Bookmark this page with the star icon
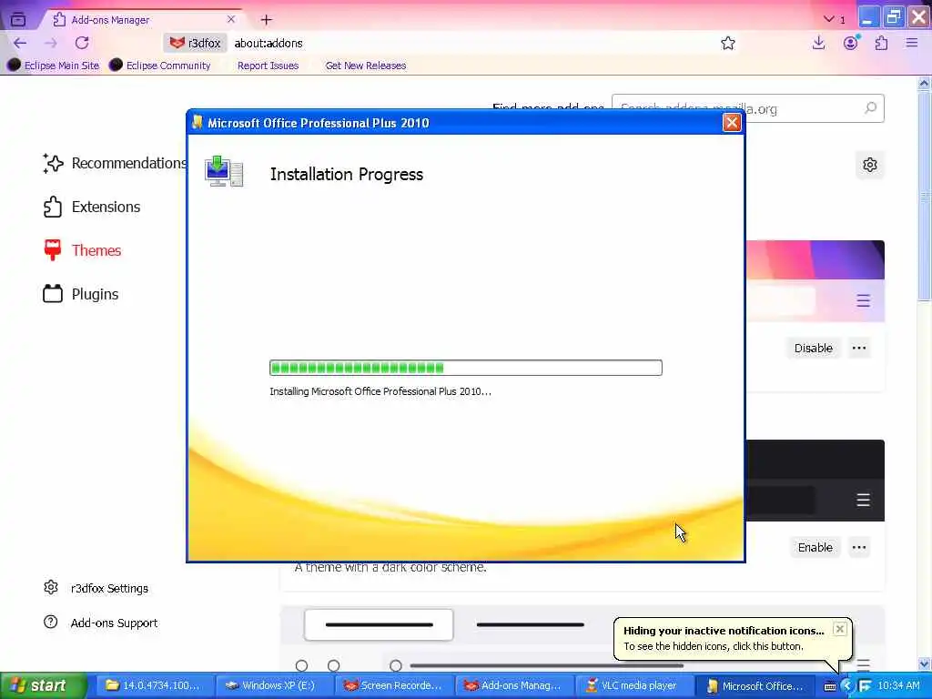Screen dimensions: 932x699 tap(727, 43)
